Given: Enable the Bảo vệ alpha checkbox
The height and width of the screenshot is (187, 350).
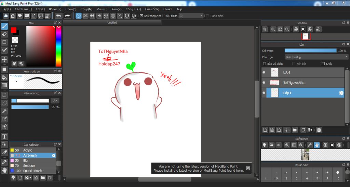Looking at the screenshot, I should [265, 64].
